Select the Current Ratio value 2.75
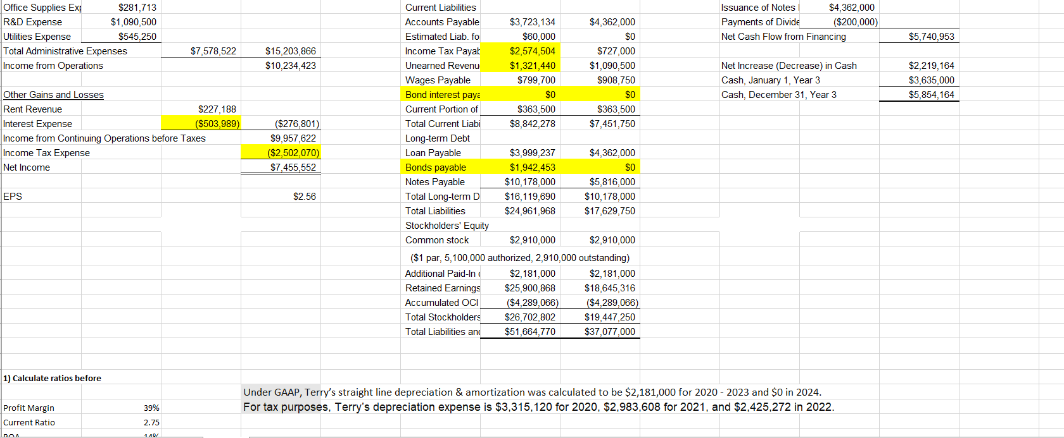This screenshot has height=438, width=1064. (151, 423)
